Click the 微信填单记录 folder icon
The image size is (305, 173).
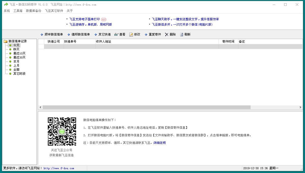point(5,41)
